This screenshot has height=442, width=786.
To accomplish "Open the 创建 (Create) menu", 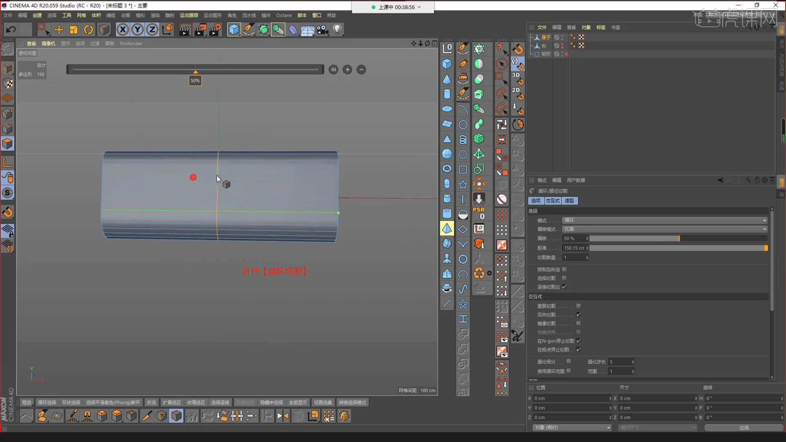I will [x=37, y=15].
